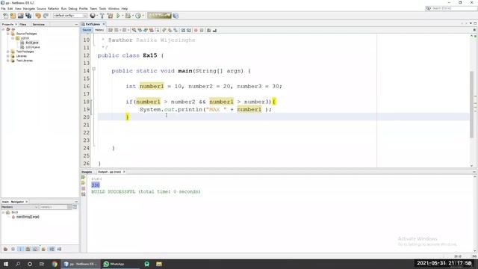Select the Ex15.java editor tab

pyautogui.click(x=93, y=24)
